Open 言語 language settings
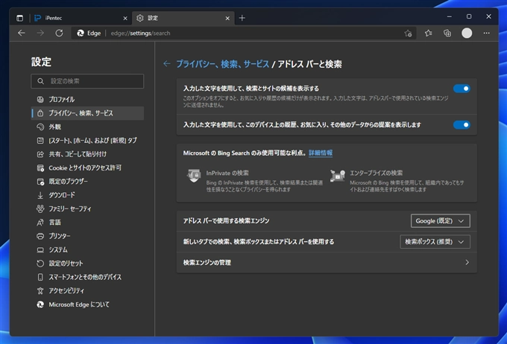507x344 pixels. [87, 223]
